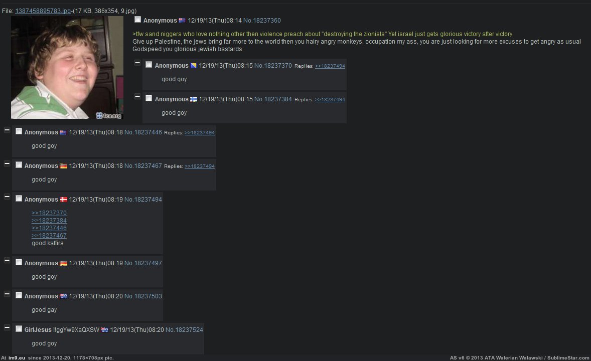Click the flag icon on post No.18237370

point(194,66)
